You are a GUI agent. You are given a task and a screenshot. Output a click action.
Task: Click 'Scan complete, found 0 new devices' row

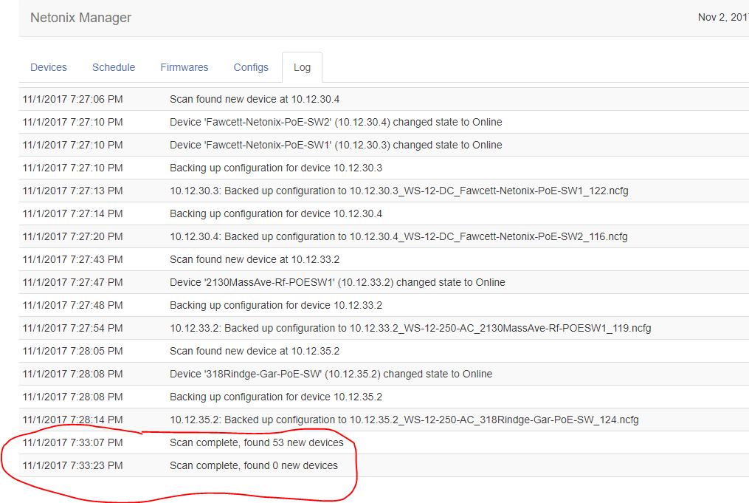coord(254,465)
